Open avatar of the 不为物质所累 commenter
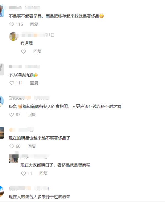 (2, 70)
